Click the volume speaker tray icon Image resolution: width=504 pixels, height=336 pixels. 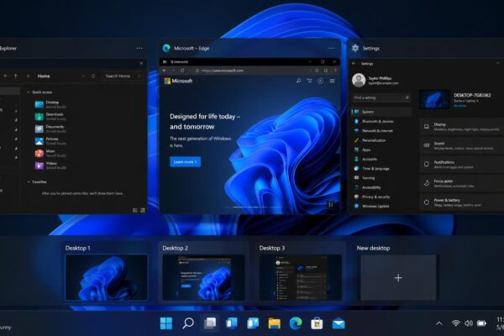469,323
